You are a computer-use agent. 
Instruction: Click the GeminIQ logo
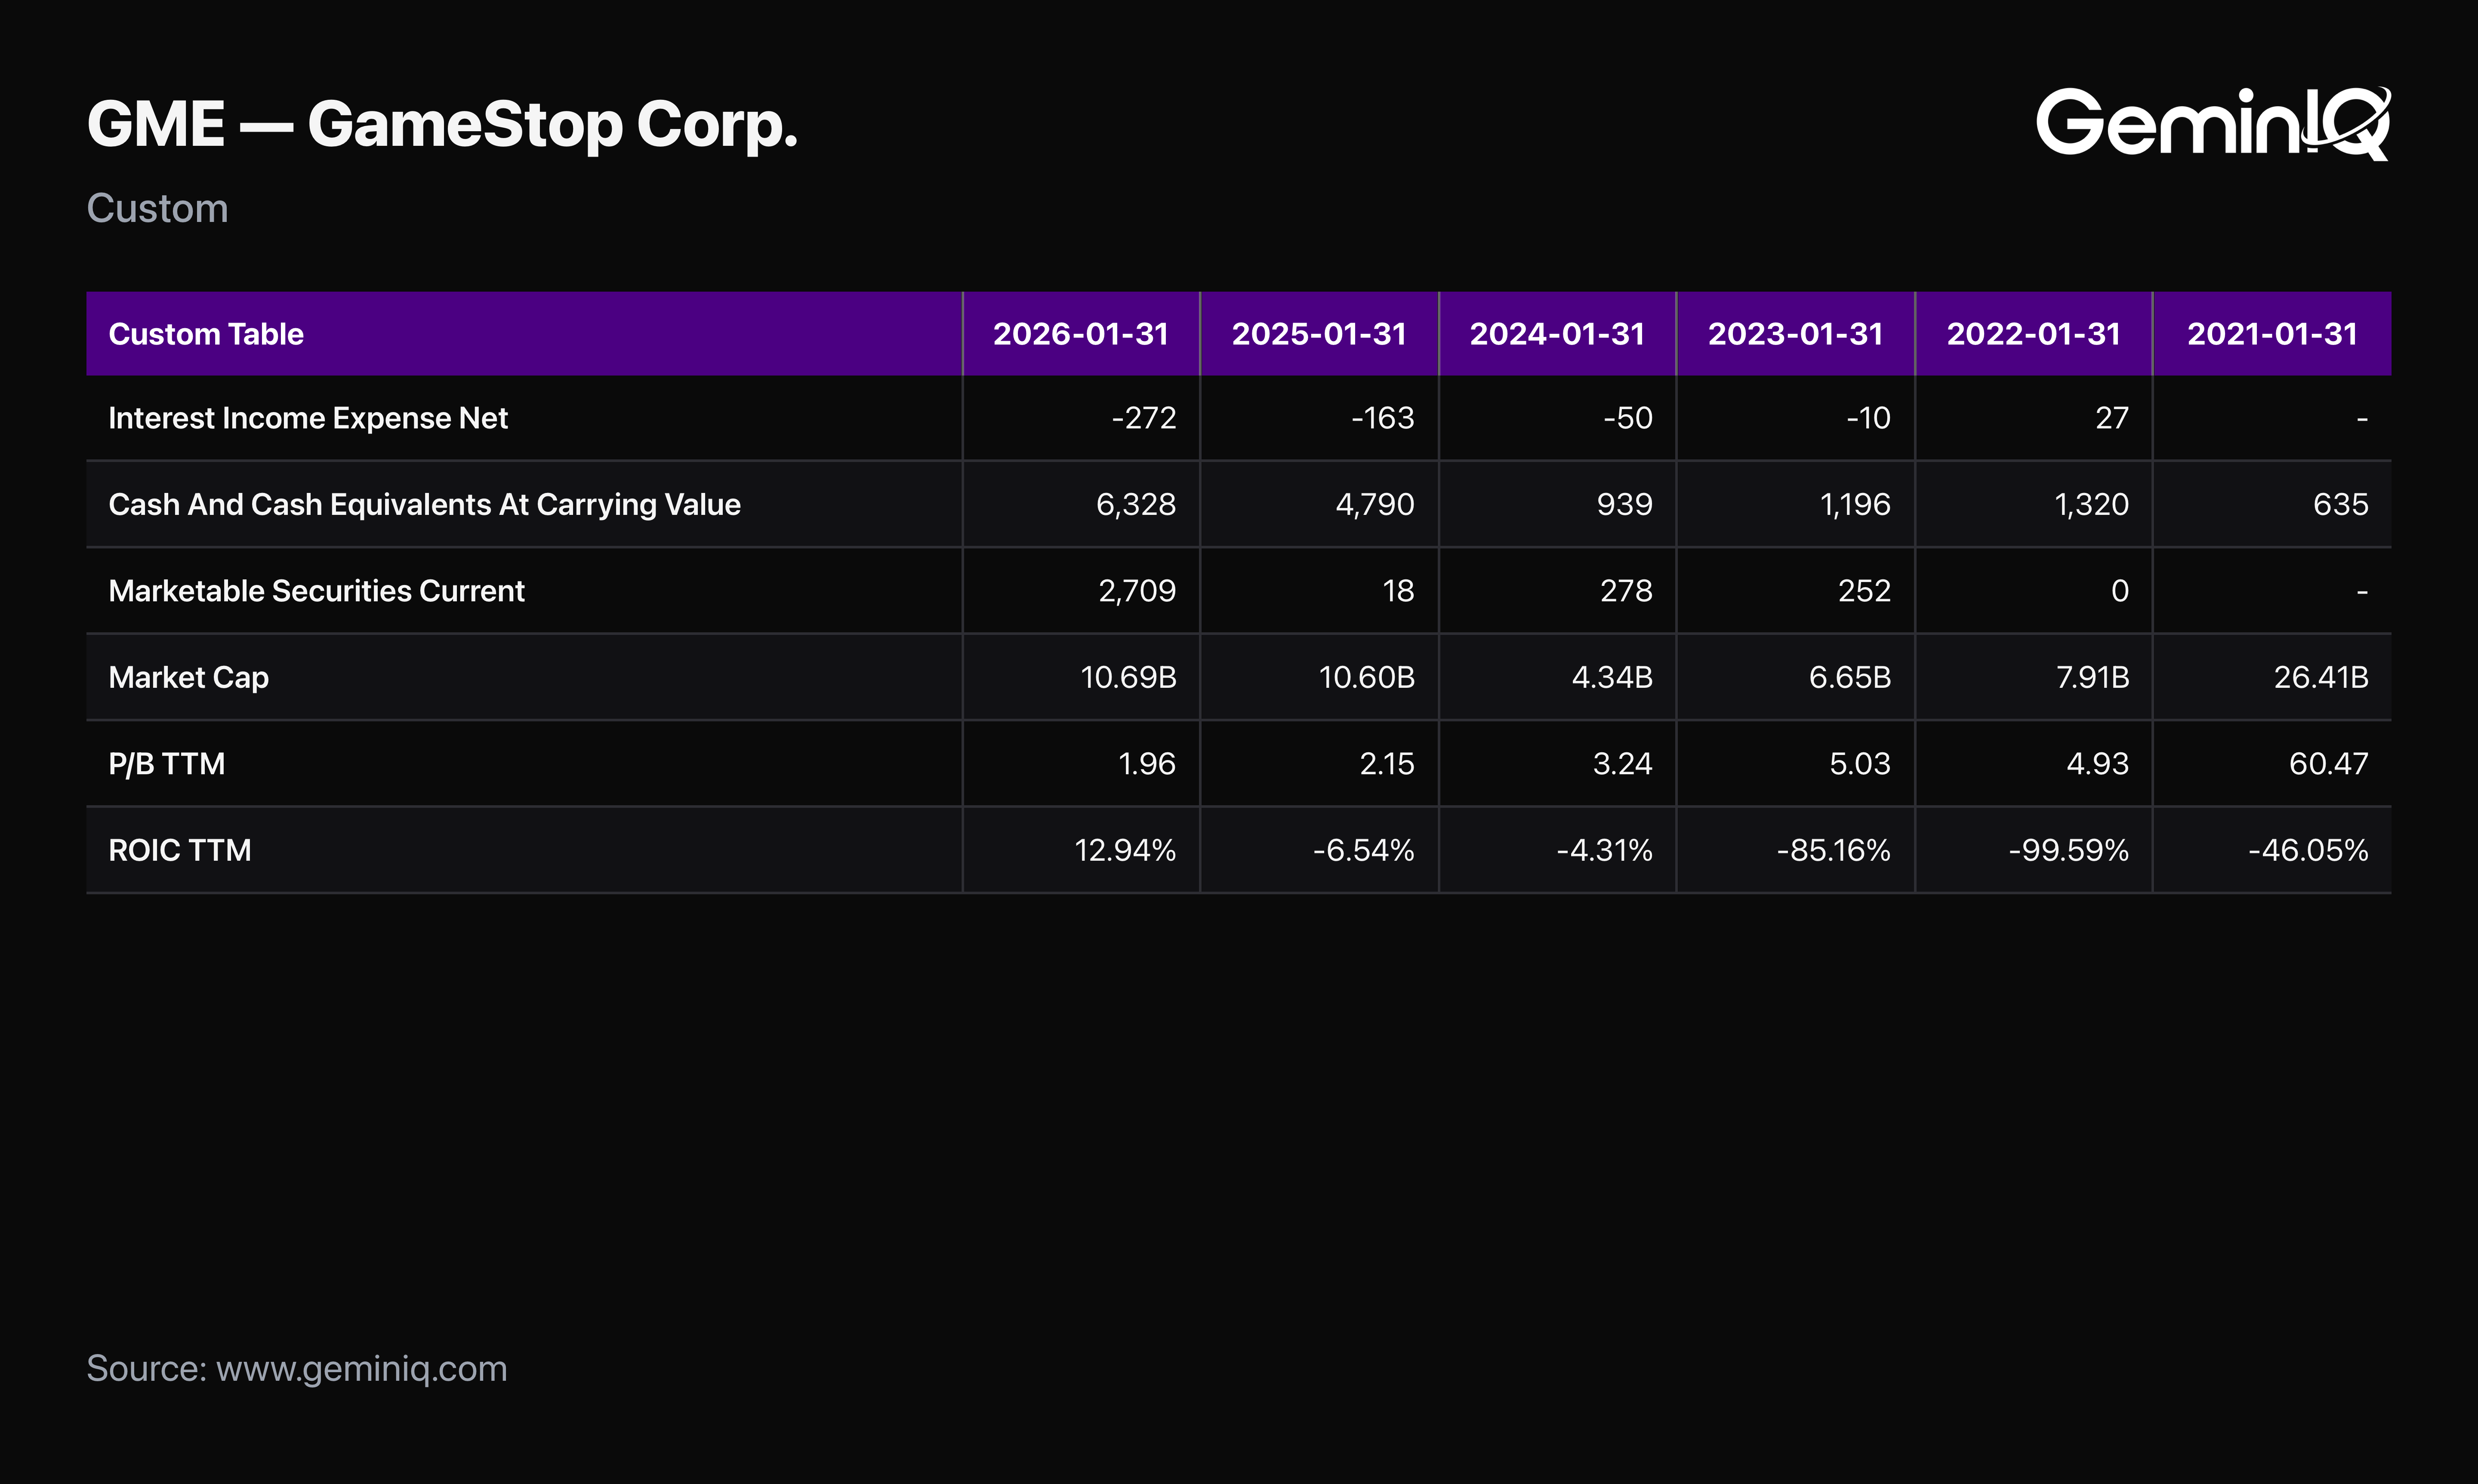2213,123
